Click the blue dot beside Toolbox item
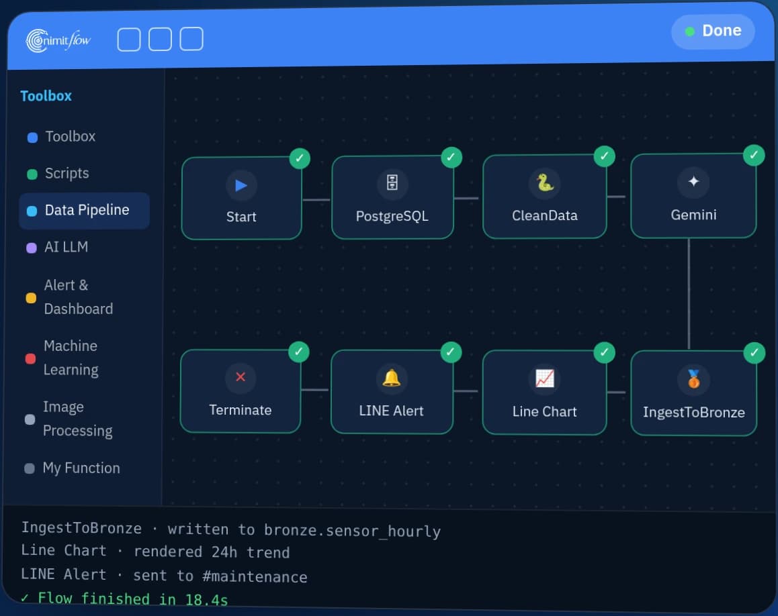 pyautogui.click(x=32, y=138)
